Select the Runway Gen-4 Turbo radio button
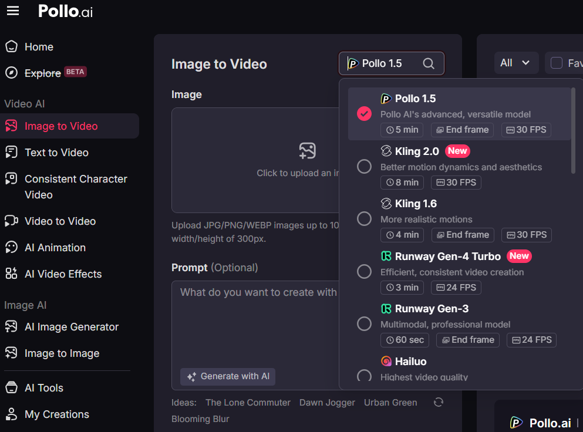Viewport: 583px width, 432px height. click(x=364, y=271)
